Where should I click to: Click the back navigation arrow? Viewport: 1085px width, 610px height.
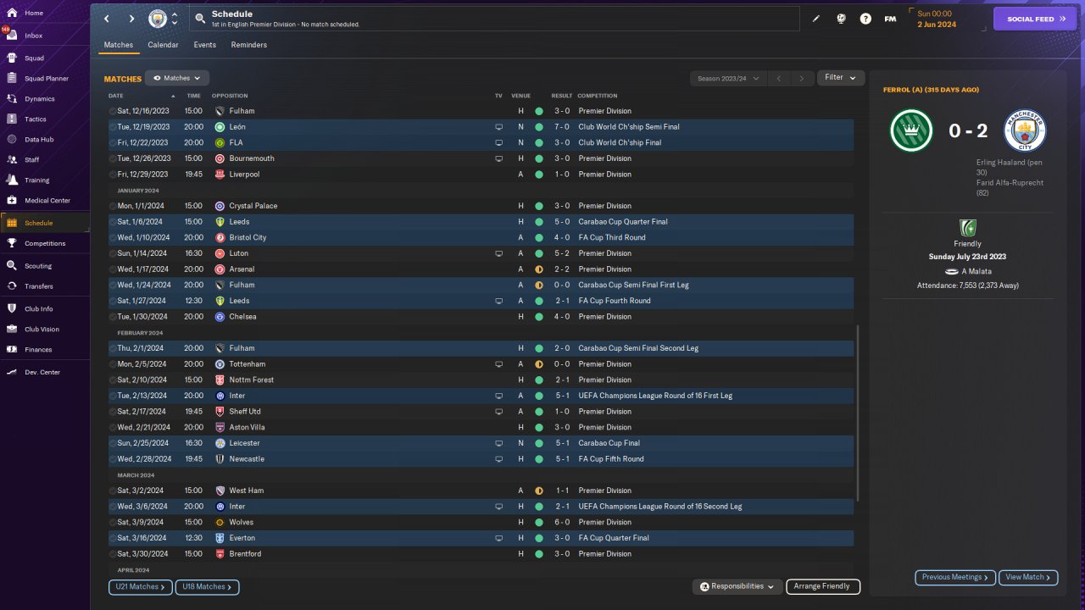(x=107, y=19)
